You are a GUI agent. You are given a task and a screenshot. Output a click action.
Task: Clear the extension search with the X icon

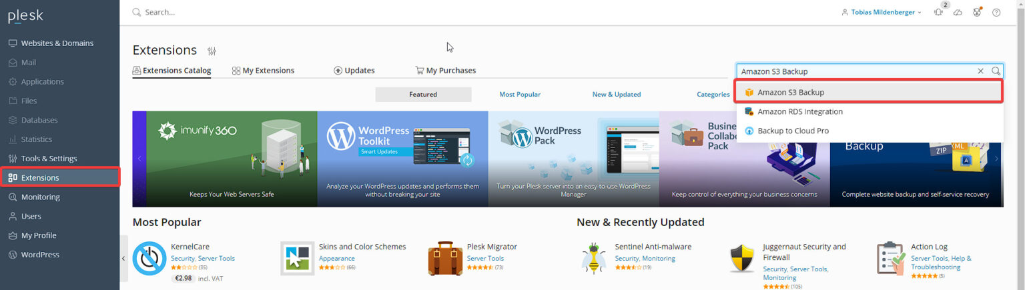click(x=980, y=71)
